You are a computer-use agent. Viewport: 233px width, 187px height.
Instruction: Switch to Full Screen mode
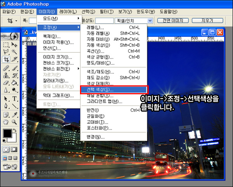pos(15,158)
